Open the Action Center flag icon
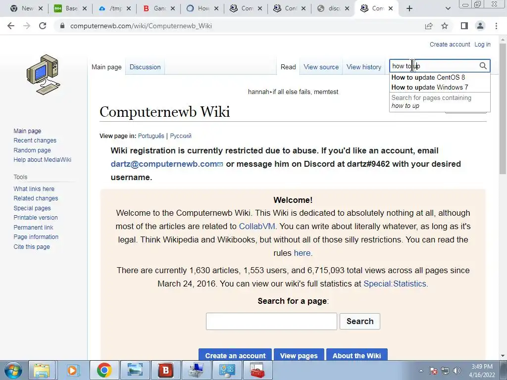This screenshot has height=380, width=507. (x=433, y=371)
